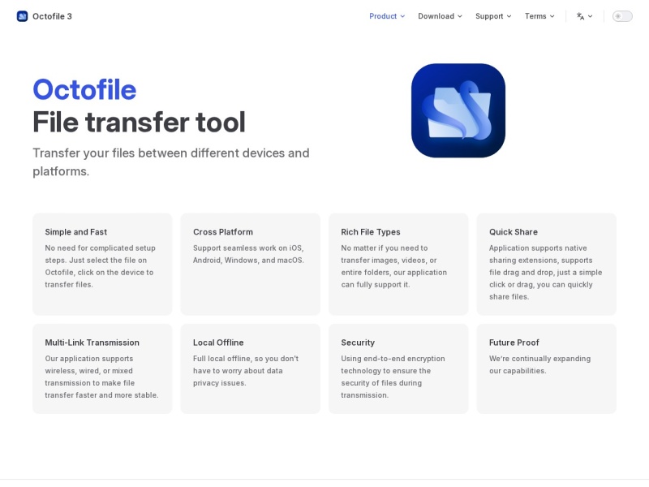Select the Local Offline card title
The image size is (649, 487).
click(218, 343)
